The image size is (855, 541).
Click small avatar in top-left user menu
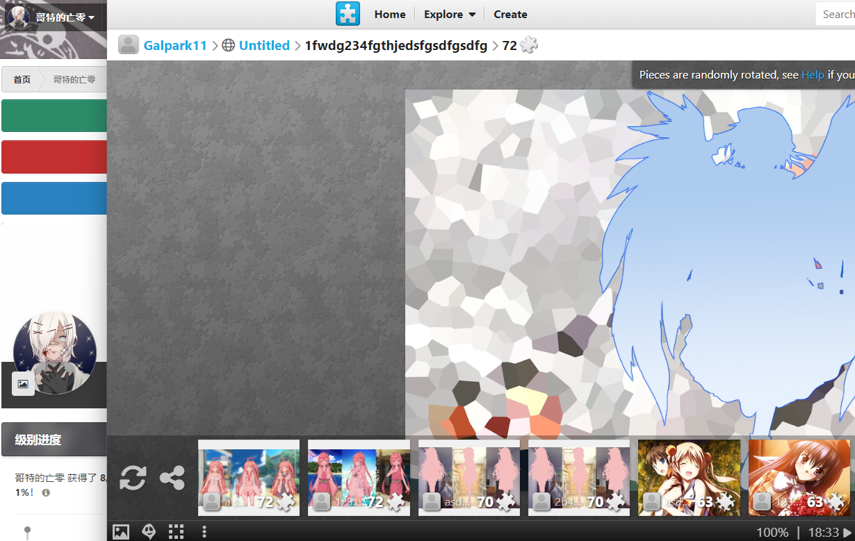[x=19, y=17]
